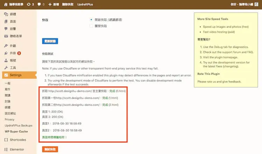Open the comments bubble showing 0
The image size is (262, 154).
pos(39,4)
